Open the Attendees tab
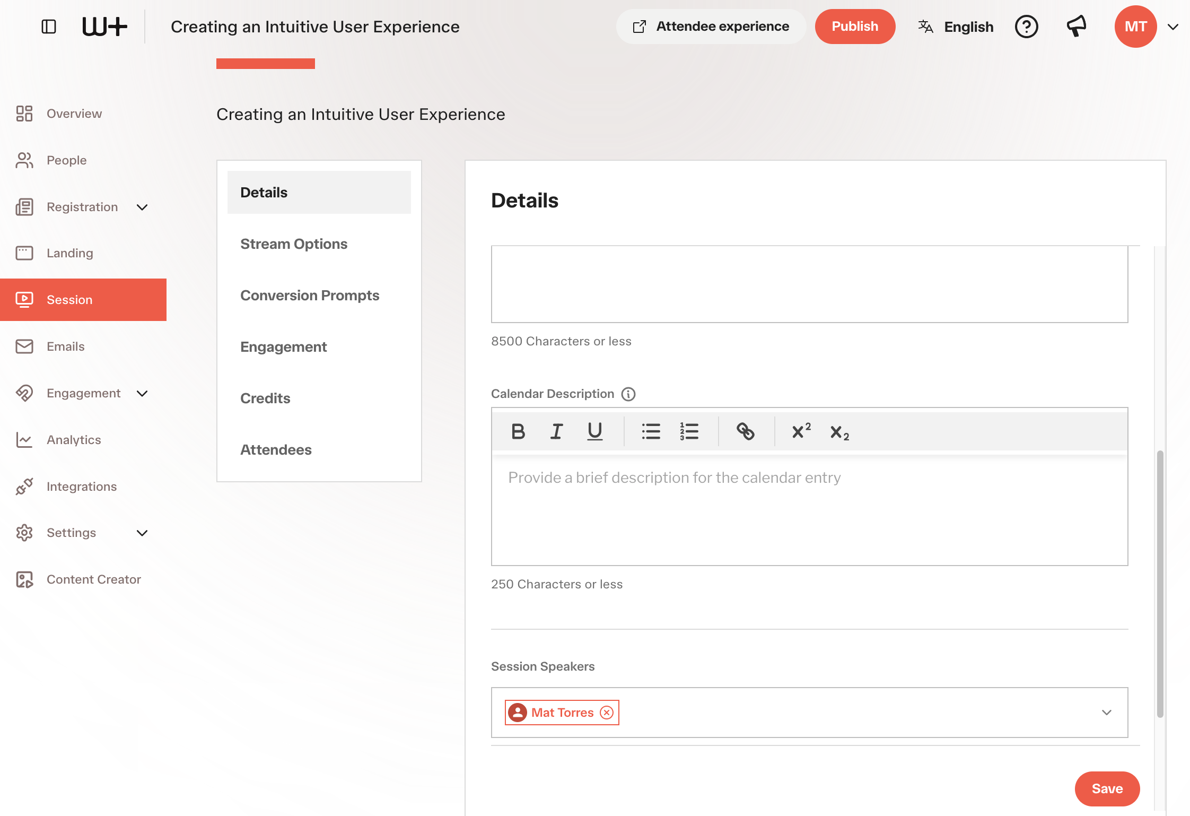1190x816 pixels. (319, 449)
